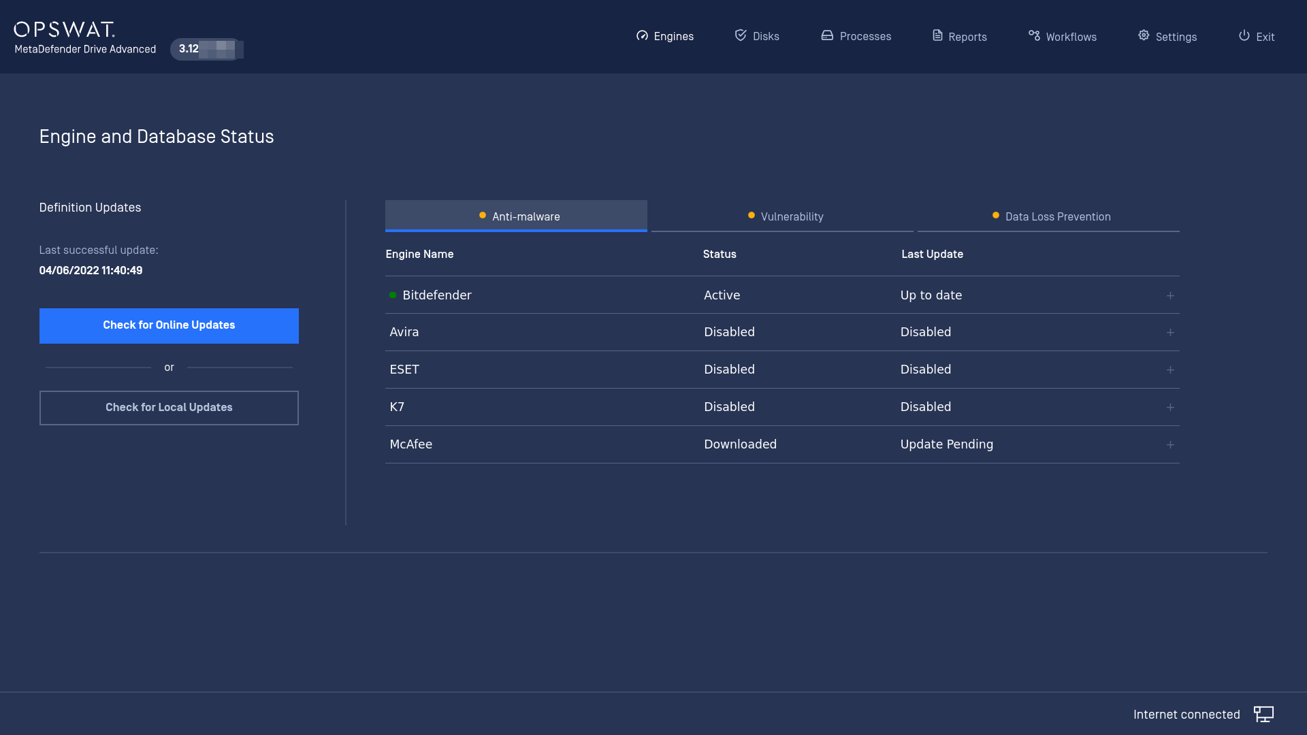Open the Workflows page

coord(1071,37)
